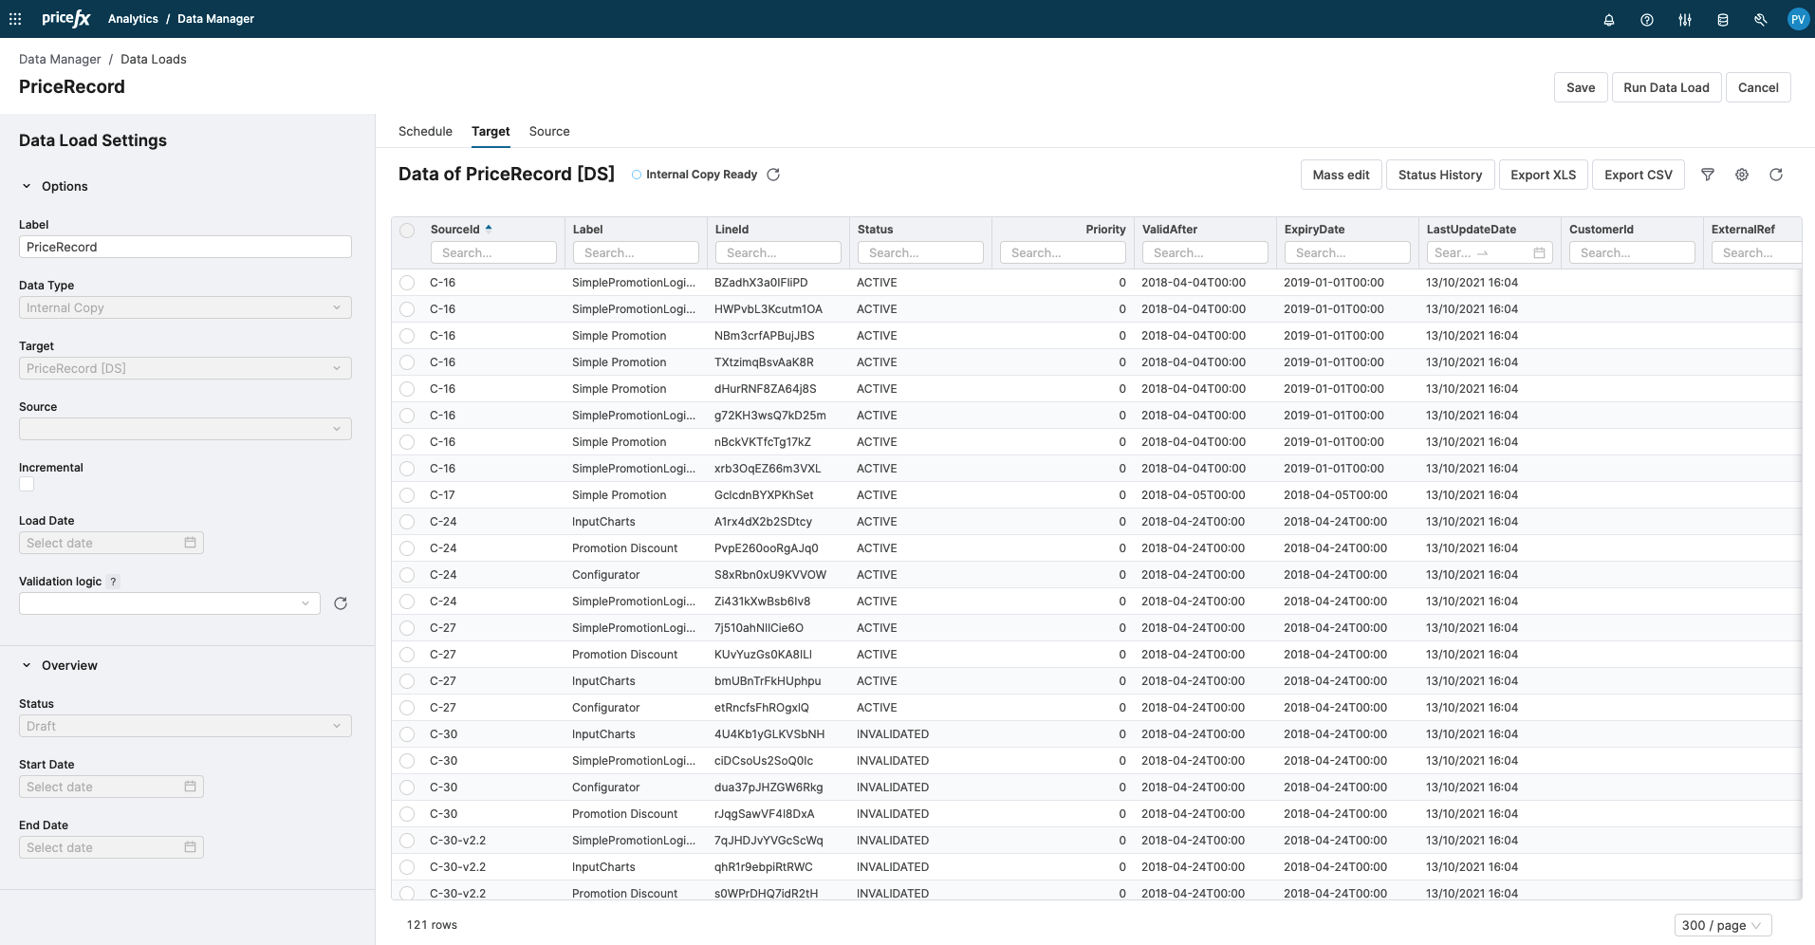
Task: Refresh the Internal Copy Ready status
Action: coord(773,175)
